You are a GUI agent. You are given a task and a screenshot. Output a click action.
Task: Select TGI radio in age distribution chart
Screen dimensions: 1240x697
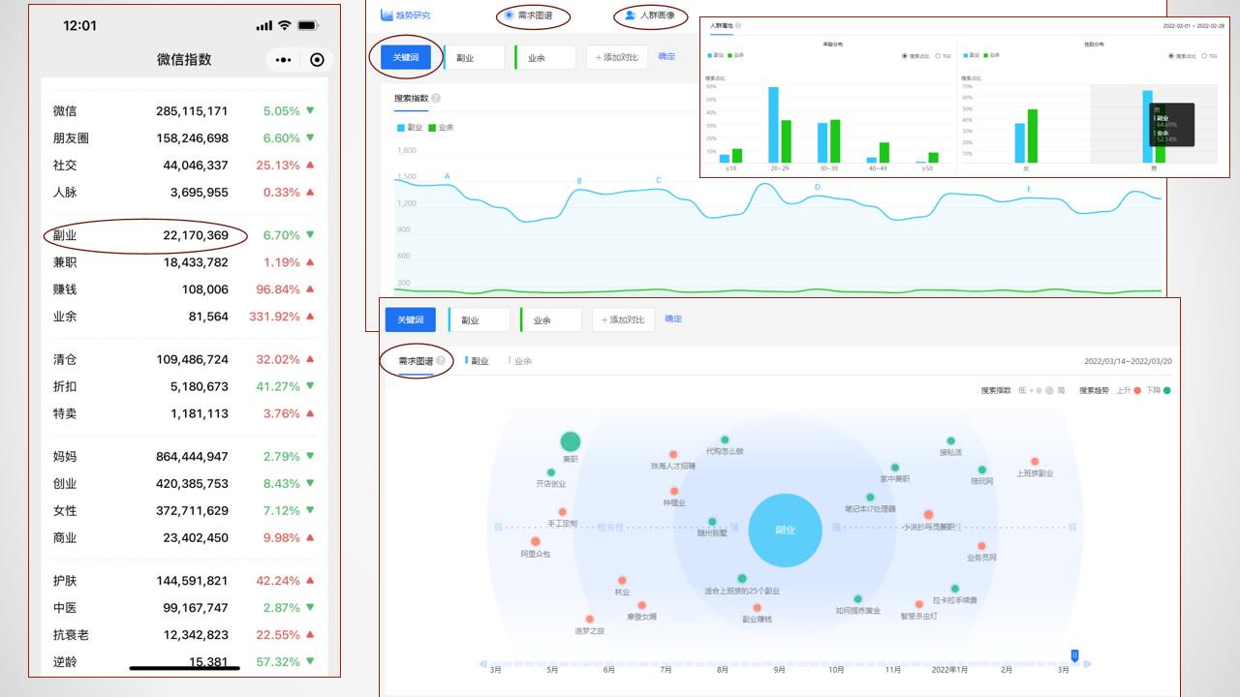[937, 56]
